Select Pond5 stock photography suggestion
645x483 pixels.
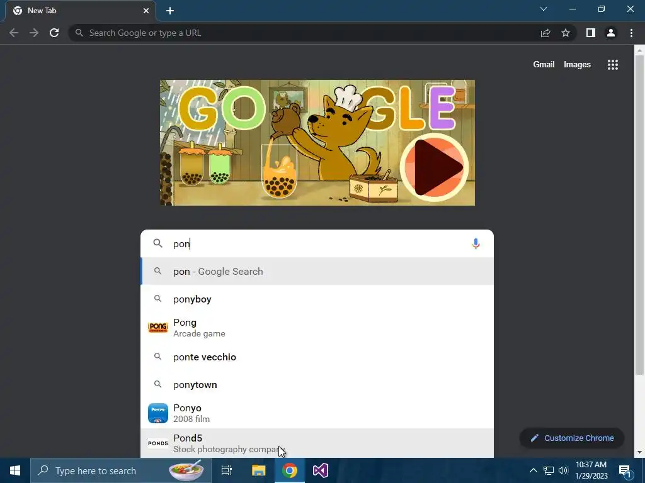pos(317,443)
